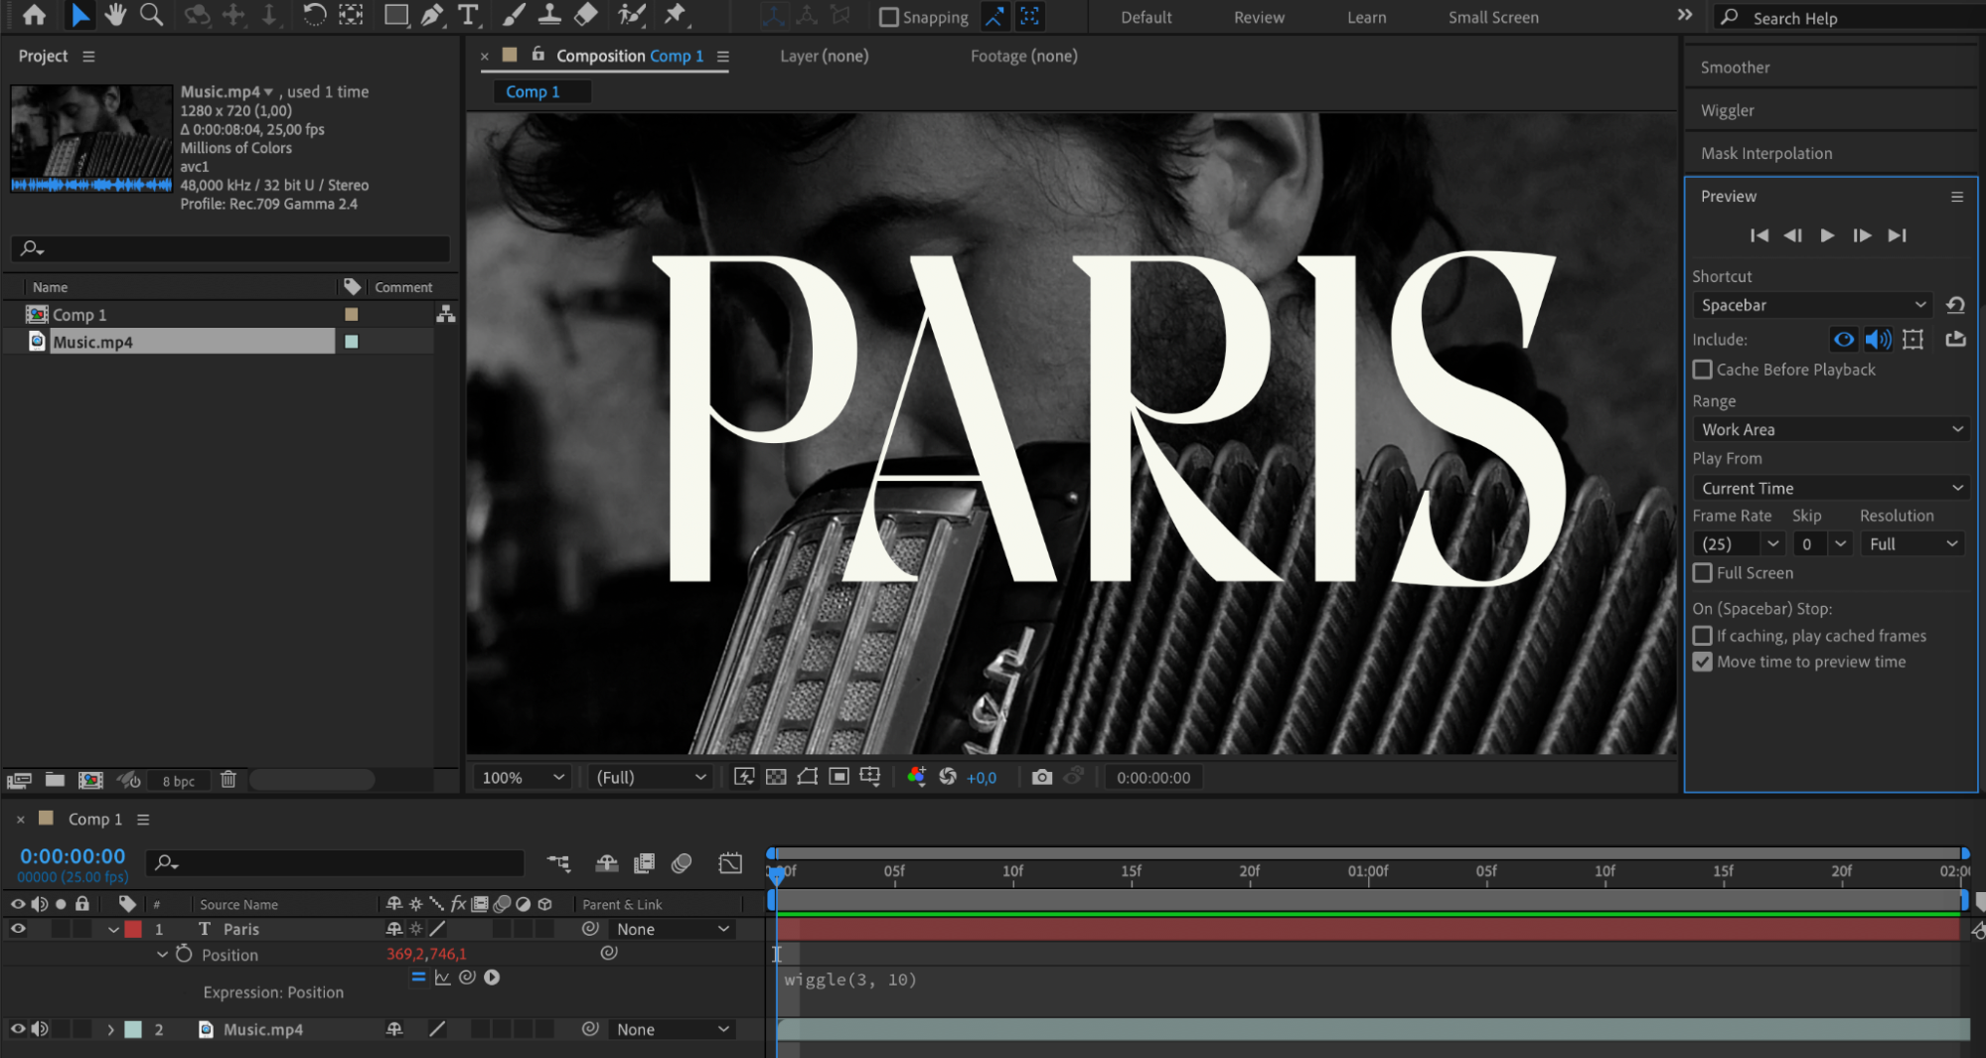The height and width of the screenshot is (1058, 1986).
Task: Hide the Paris text layer
Action: click(x=18, y=929)
